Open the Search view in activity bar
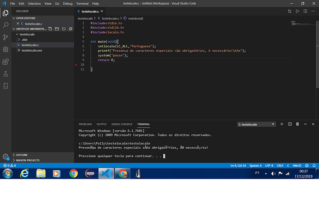 pyautogui.click(x=6, y=25)
